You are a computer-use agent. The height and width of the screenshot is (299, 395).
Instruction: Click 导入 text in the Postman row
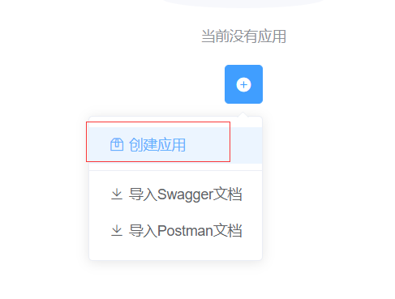click(143, 231)
